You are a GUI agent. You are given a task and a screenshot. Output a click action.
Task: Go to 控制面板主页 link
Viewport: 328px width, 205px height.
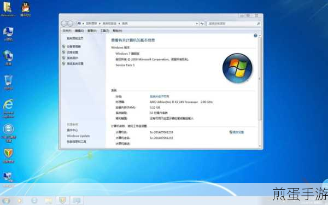click(x=75, y=38)
